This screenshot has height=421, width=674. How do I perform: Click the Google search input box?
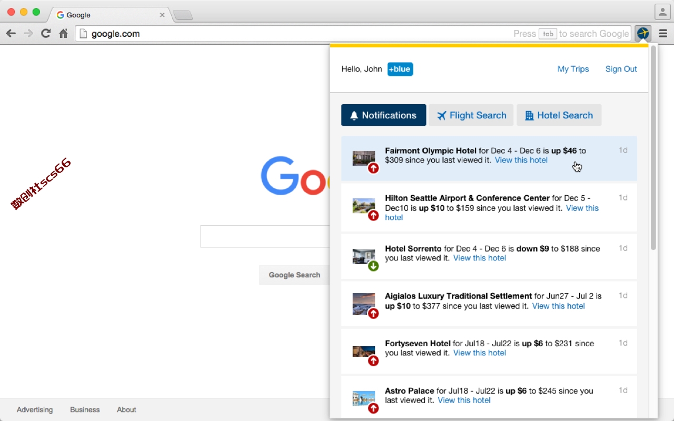pyautogui.click(x=265, y=236)
